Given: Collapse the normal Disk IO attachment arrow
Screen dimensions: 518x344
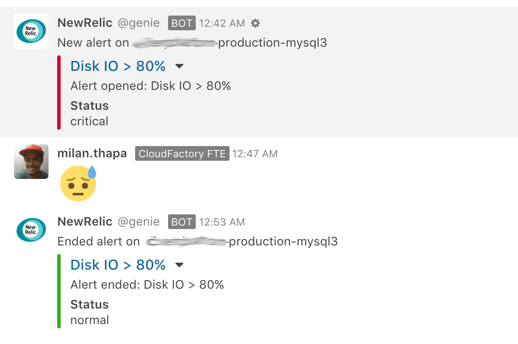Looking at the screenshot, I should pyautogui.click(x=179, y=265).
